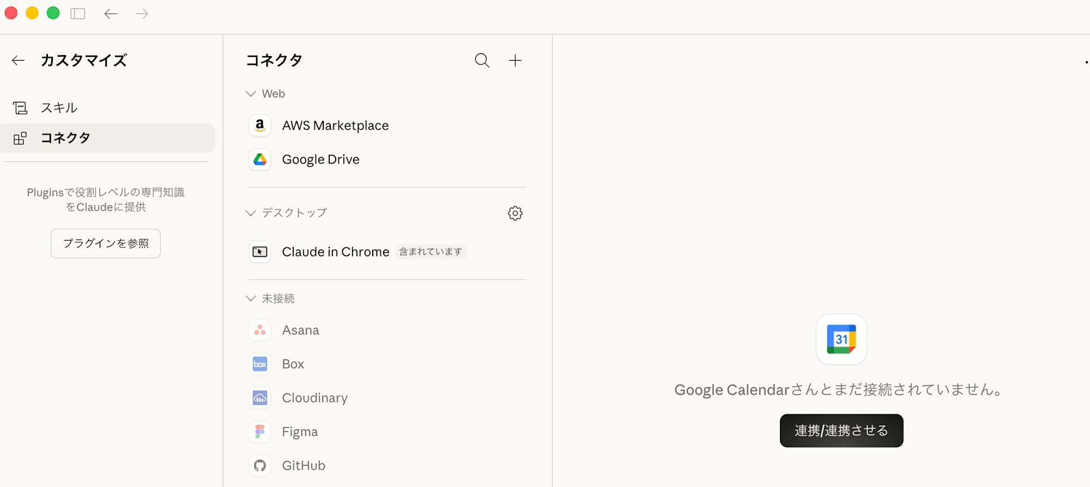Click the Google Drive triangle icon
This screenshot has width=1090, height=487.
point(260,159)
